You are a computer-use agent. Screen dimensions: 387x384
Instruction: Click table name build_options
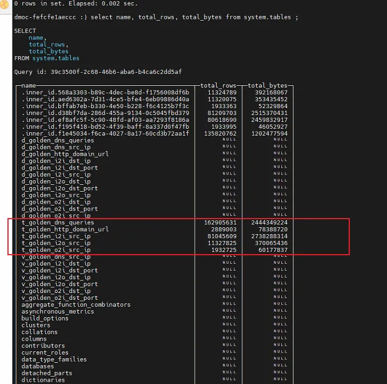coord(45,318)
